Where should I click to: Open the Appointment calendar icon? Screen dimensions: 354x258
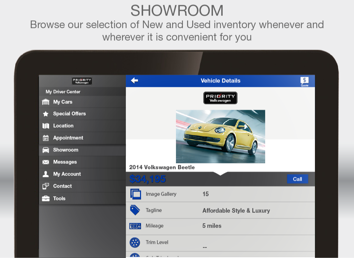click(46, 138)
